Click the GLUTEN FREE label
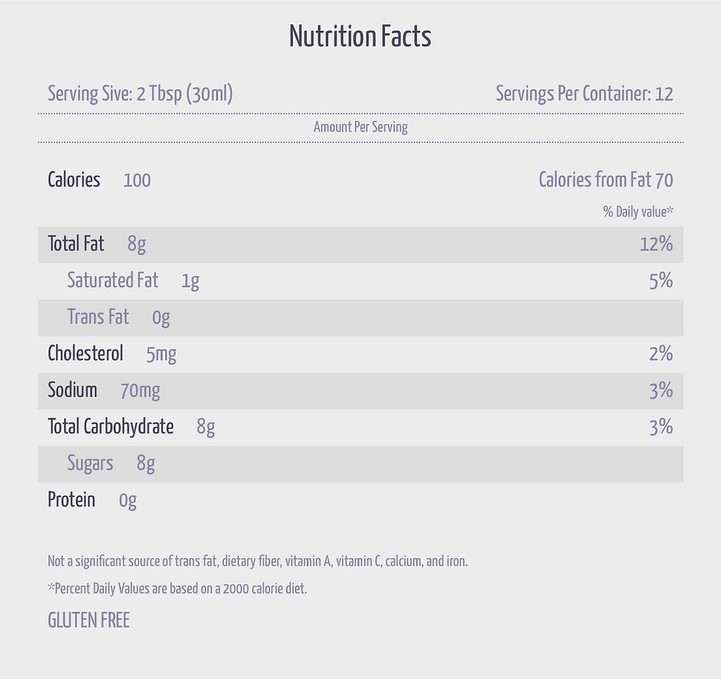 coord(89,621)
